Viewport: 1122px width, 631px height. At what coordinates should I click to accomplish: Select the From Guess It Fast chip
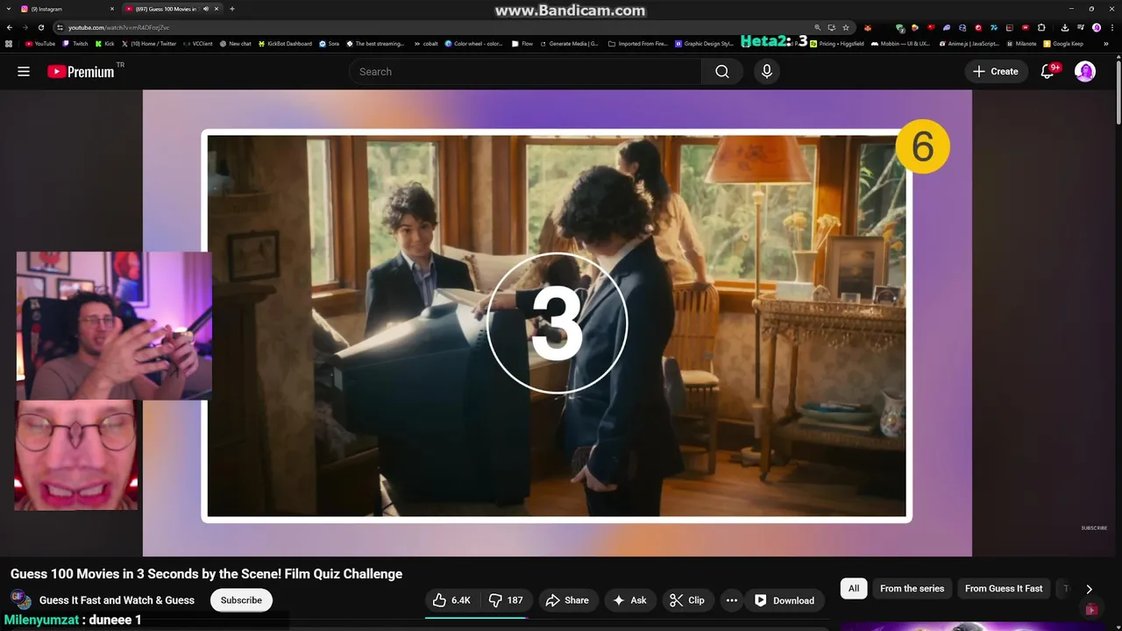tap(1004, 589)
